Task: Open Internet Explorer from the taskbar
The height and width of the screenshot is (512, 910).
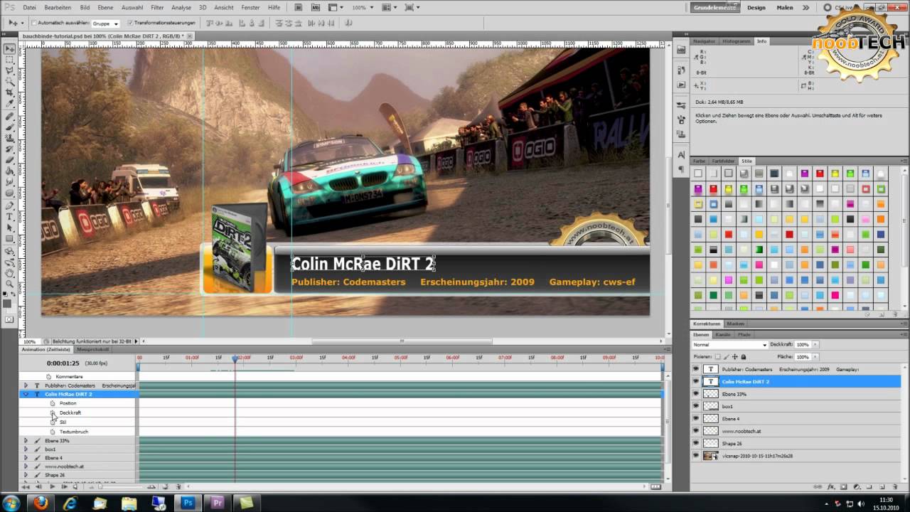Action: (70, 502)
